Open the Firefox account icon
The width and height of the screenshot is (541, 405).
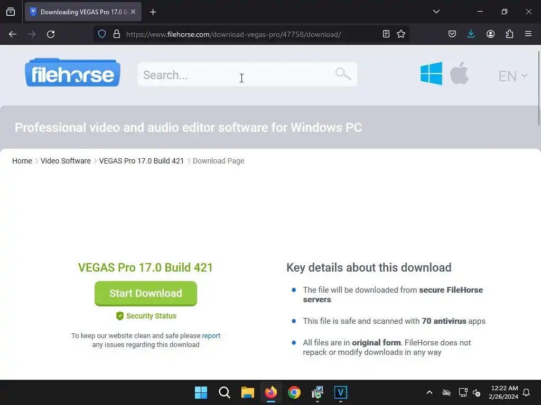tap(490, 34)
